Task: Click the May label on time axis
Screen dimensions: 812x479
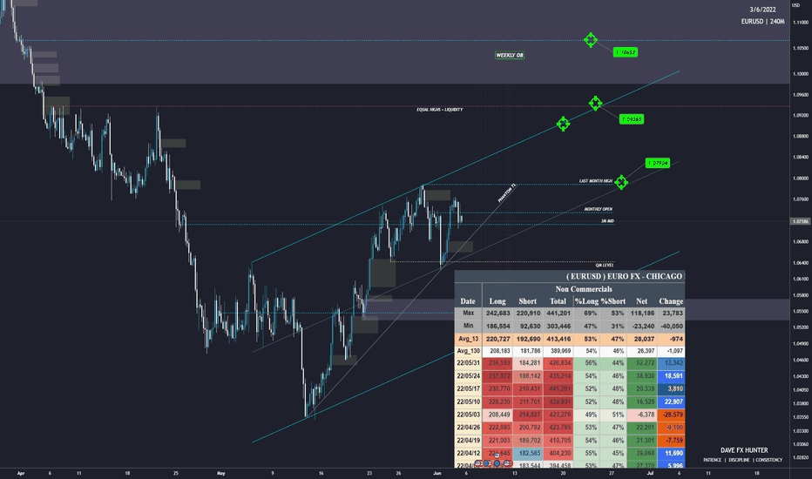Action: point(221,473)
